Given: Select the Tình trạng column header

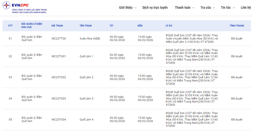Looking at the screenshot, I should pyautogui.click(x=237, y=26).
